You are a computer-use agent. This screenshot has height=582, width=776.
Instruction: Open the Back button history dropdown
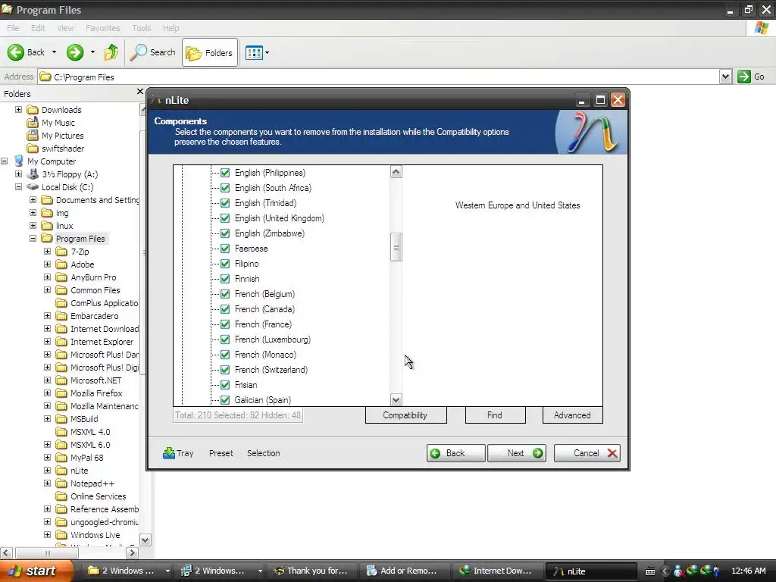click(54, 52)
